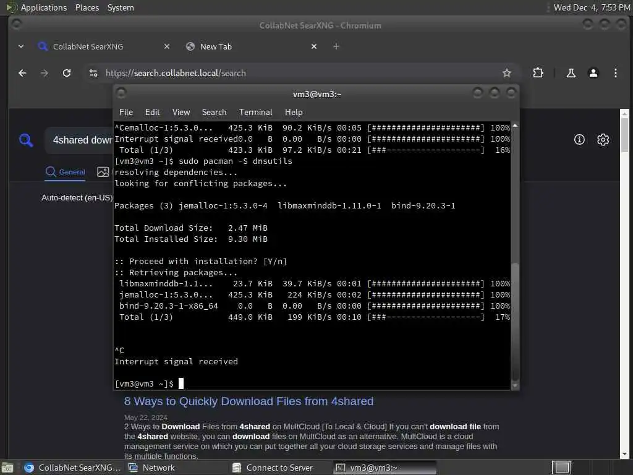Expand the tab search dropdown arrow
The height and width of the screenshot is (475, 633).
21,46
